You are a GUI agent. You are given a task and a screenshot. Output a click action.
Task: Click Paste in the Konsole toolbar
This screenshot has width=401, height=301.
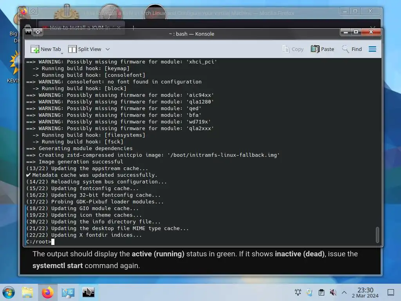tap(323, 49)
